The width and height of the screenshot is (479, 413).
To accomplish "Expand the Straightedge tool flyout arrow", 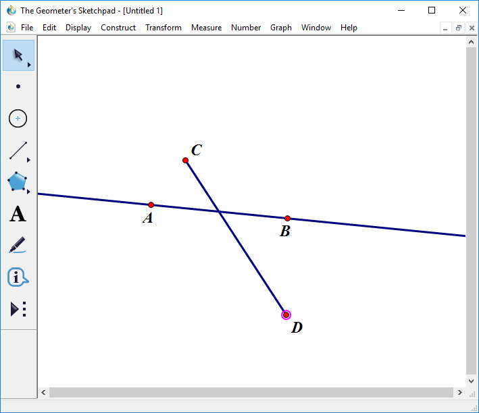I will tap(28, 160).
